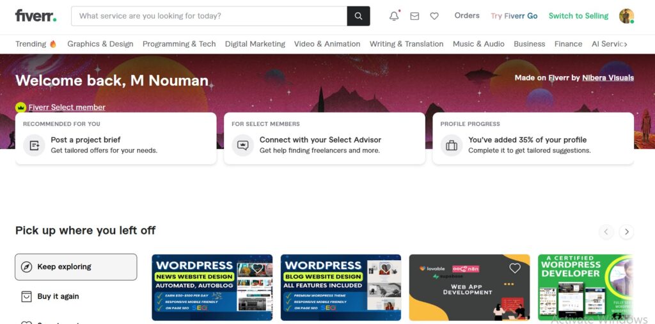Screen dimensions: 655x324
Task: Open the Nibera Visuals link
Action: pos(608,78)
